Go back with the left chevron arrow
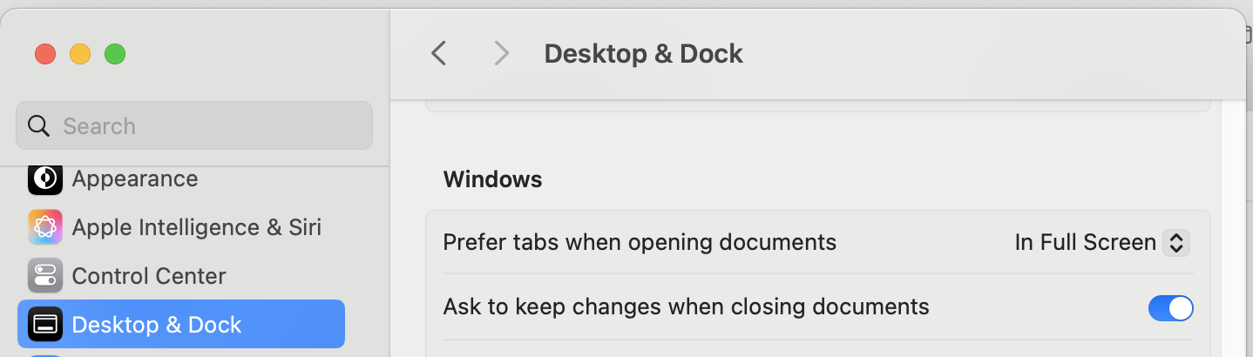The image size is (1253, 357). 438,53
